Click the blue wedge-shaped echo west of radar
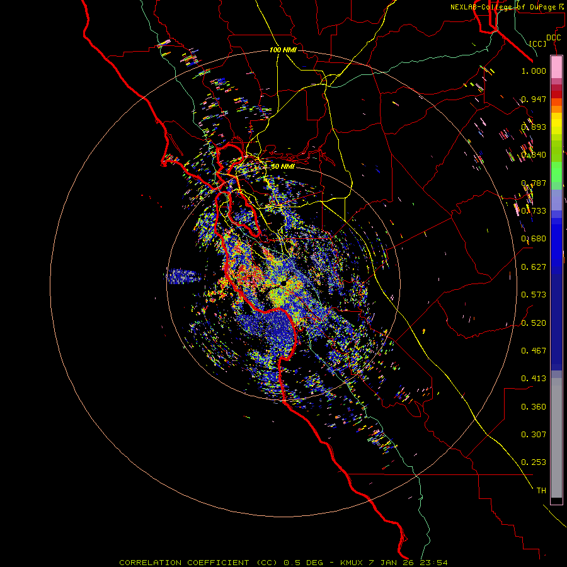567x567 pixels. click(184, 277)
